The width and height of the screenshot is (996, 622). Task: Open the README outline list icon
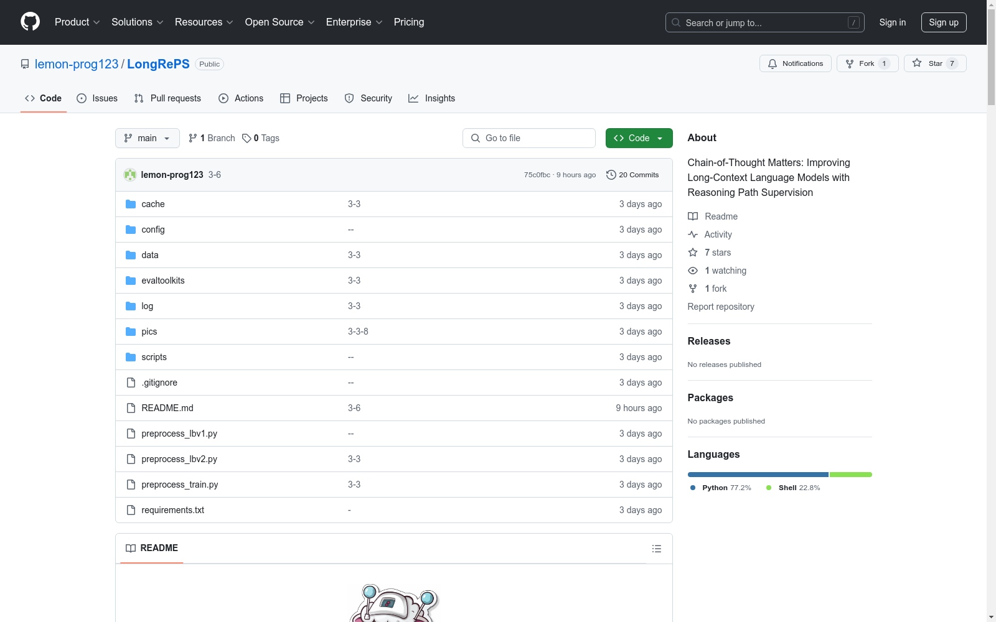coord(657,549)
